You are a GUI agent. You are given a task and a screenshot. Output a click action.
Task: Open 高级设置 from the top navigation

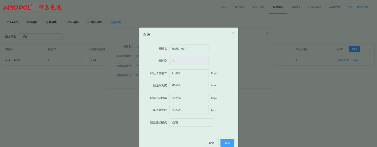(334, 7)
